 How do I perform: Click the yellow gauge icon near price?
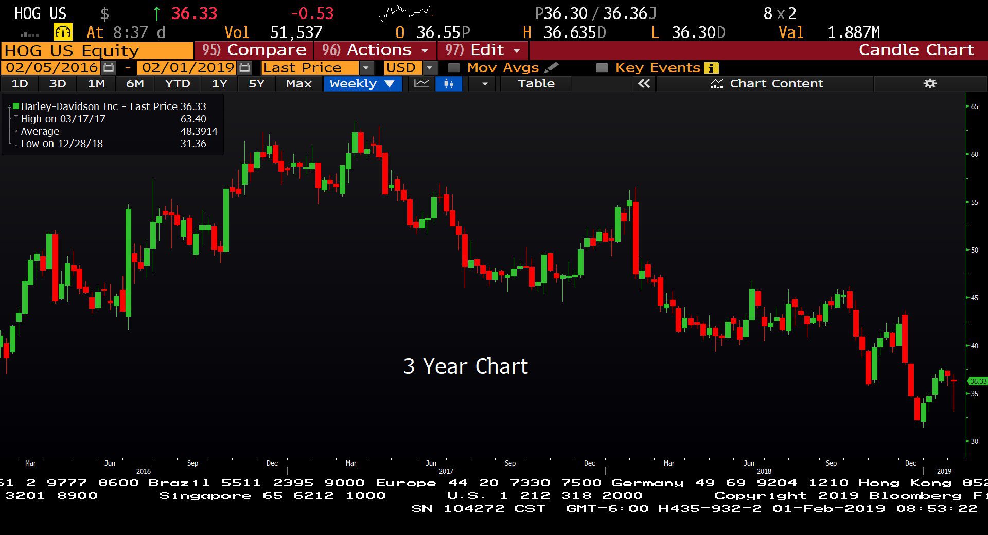pyautogui.click(x=63, y=32)
